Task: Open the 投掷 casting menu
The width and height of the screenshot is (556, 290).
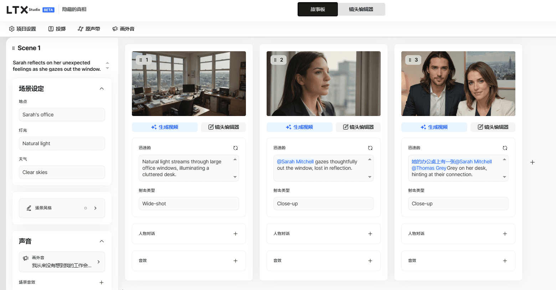Action: point(57,29)
